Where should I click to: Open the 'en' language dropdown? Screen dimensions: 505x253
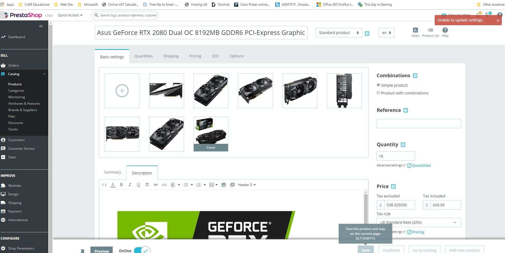pyautogui.click(x=386, y=33)
